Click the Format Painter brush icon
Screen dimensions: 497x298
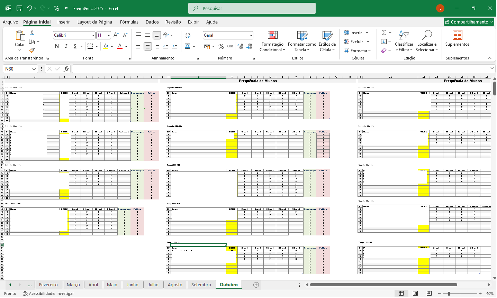[32, 50]
